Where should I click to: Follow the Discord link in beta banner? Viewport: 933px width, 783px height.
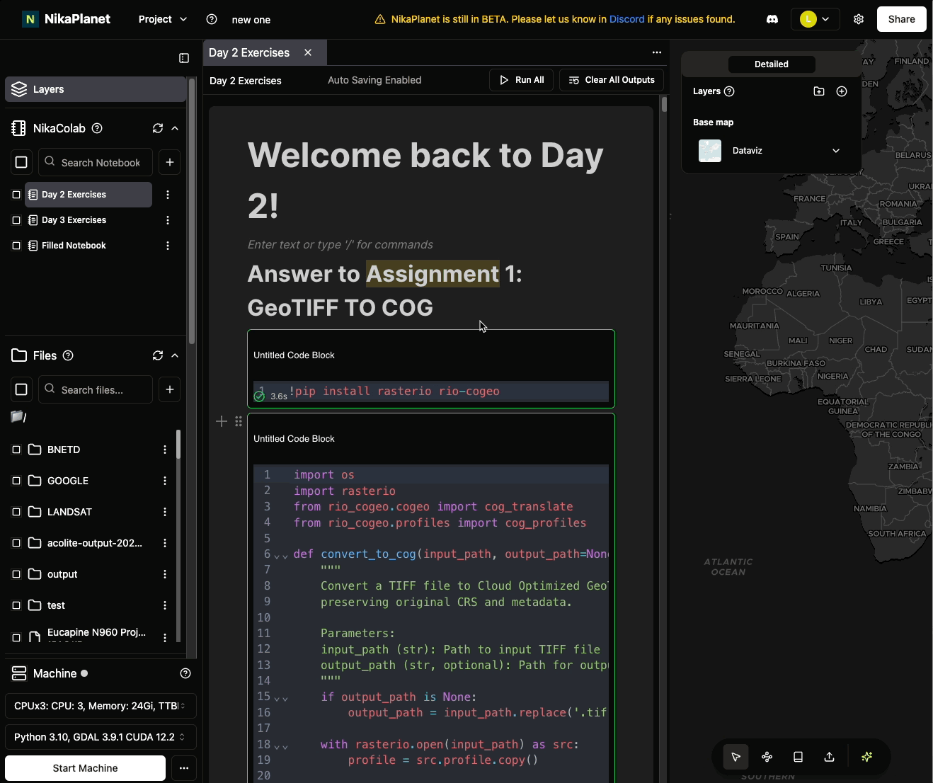tap(627, 19)
